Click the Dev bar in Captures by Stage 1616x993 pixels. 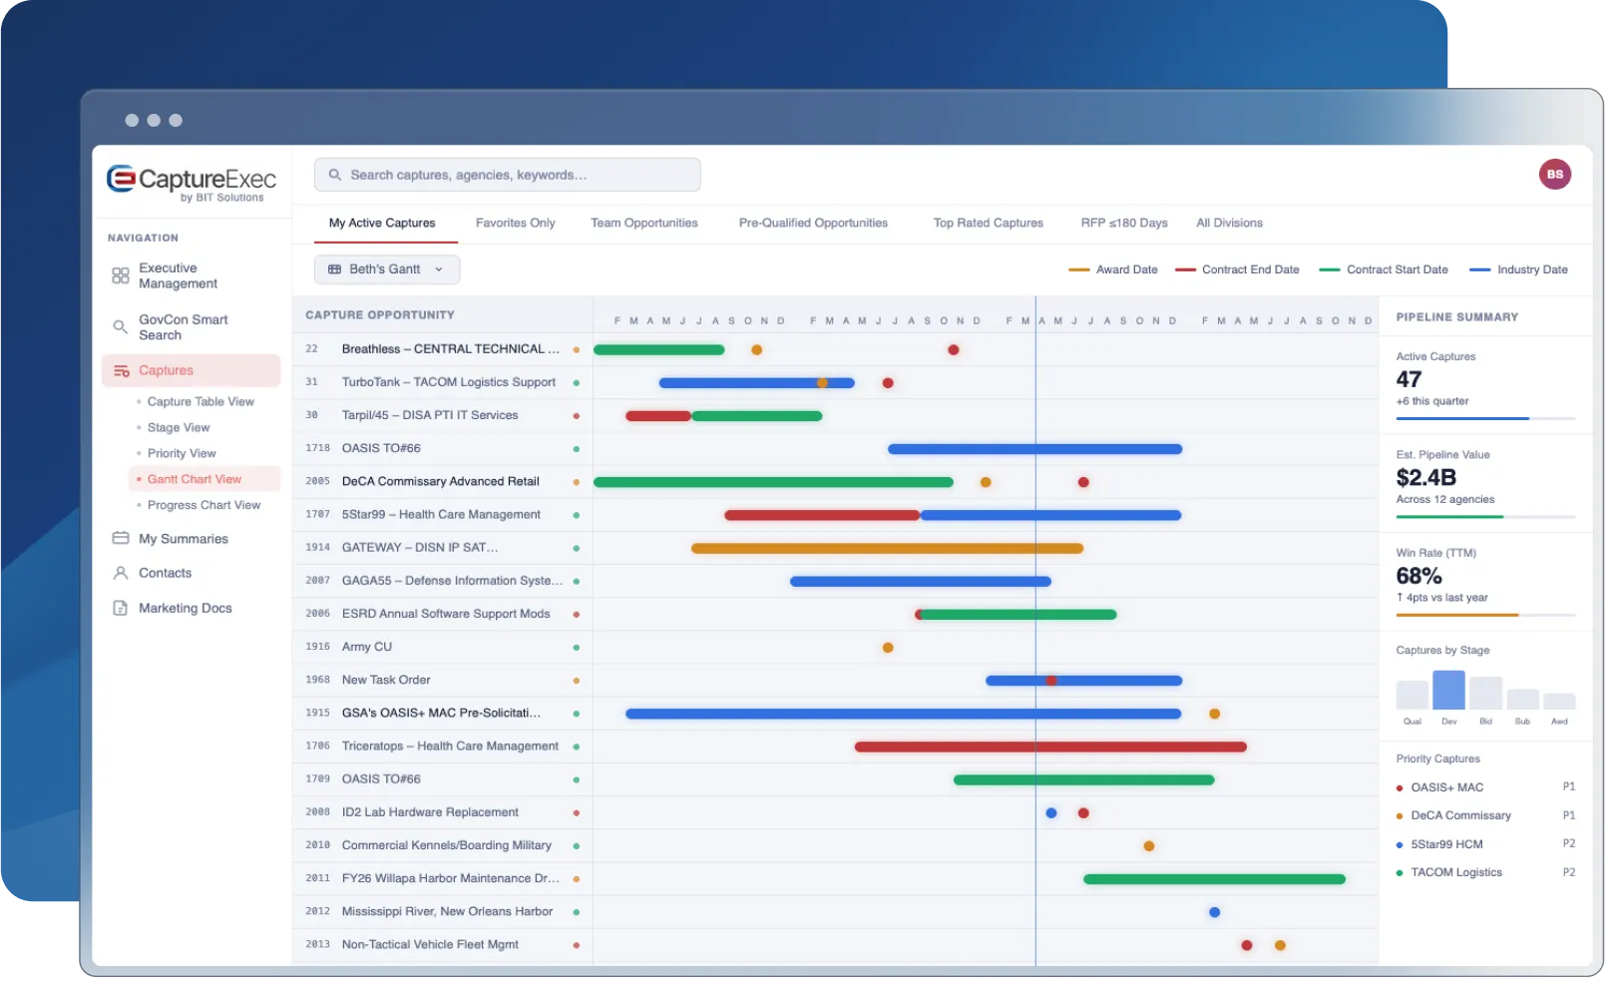pyautogui.click(x=1448, y=691)
